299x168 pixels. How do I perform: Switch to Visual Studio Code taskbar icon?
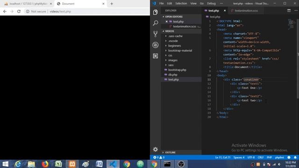(x=113, y=164)
